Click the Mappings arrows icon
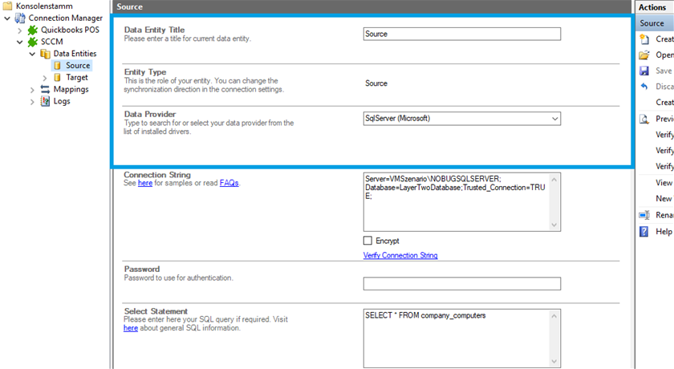 click(x=45, y=89)
